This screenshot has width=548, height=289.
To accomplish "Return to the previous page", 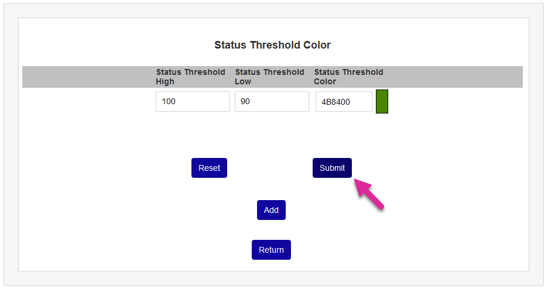I will 271,250.
